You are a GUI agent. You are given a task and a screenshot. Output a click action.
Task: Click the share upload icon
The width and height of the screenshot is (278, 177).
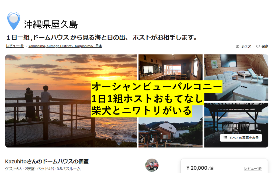(238, 46)
